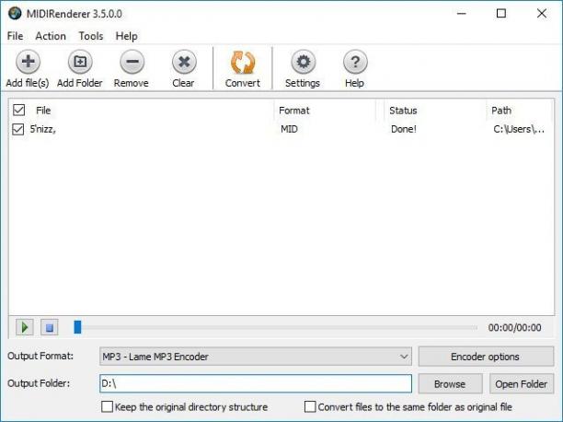The width and height of the screenshot is (563, 422).
Task: Clear the file list with X icon
Action: (184, 62)
